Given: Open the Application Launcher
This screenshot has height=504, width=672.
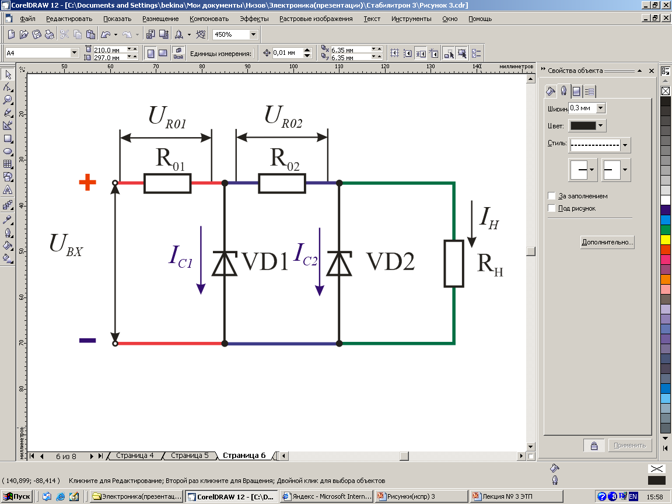Looking at the screenshot, I should click(178, 34).
